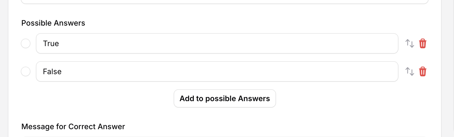Select the radio button next to True
Image resolution: width=454 pixels, height=137 pixels.
tap(26, 43)
